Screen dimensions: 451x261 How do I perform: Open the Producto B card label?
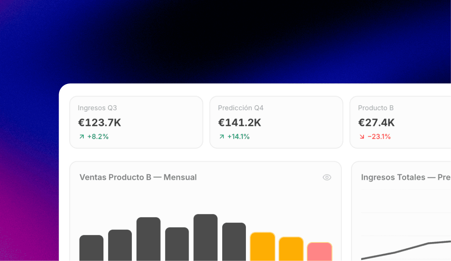[376, 108]
